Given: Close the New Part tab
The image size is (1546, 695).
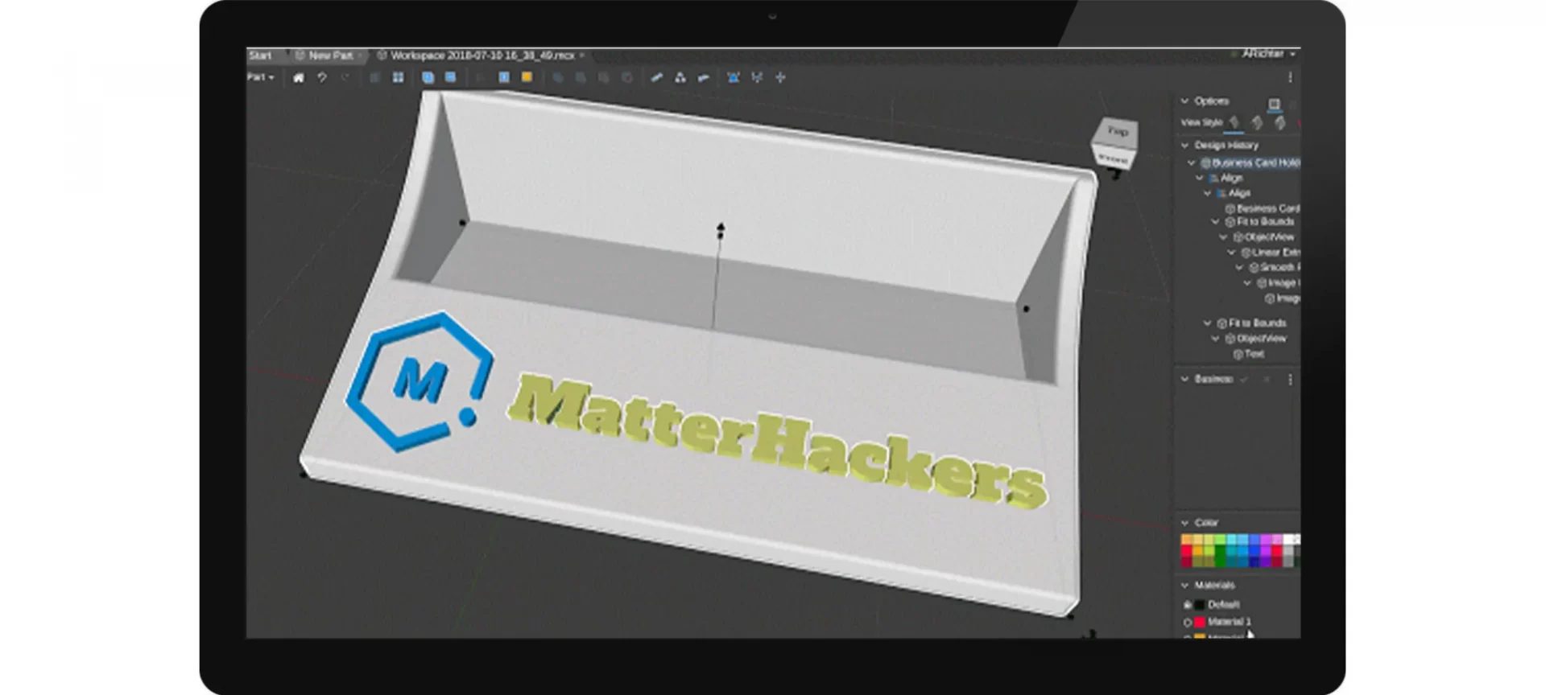Looking at the screenshot, I should point(360,56).
